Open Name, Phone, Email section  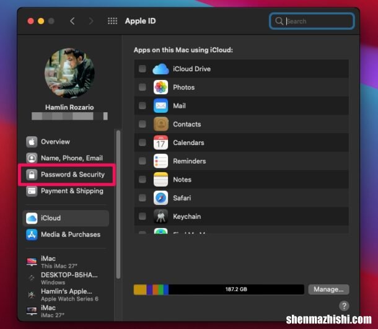64,158
